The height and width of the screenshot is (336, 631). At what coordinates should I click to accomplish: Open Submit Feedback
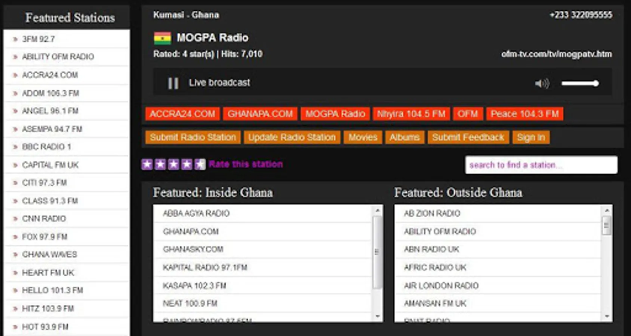[468, 137]
